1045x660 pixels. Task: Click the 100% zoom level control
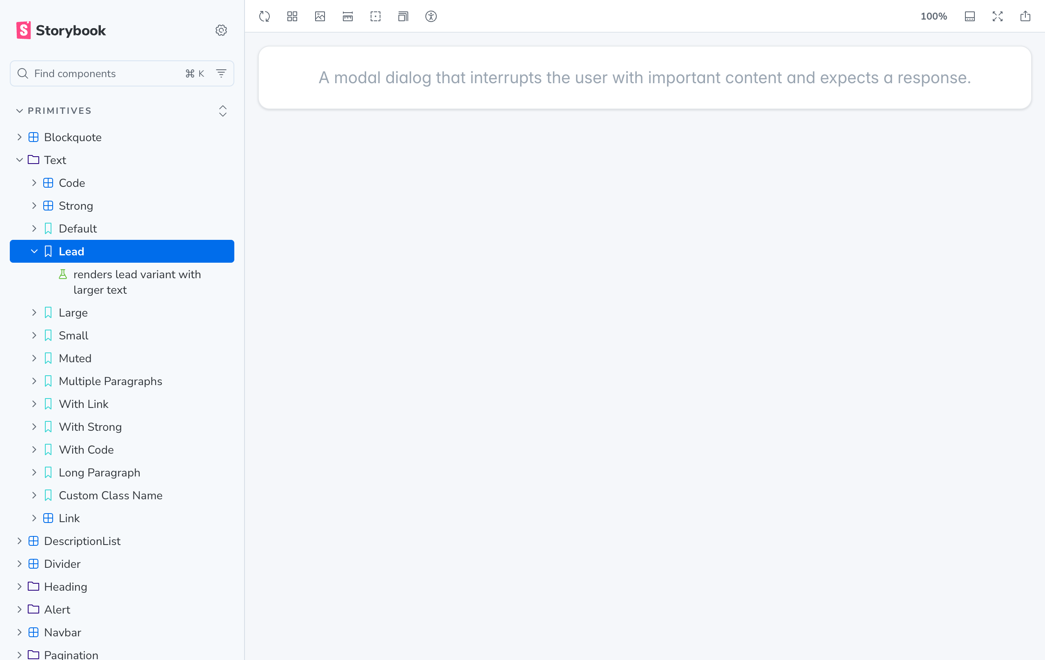tap(934, 16)
